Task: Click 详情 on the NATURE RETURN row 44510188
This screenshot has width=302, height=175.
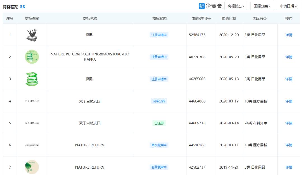Action: tap(289, 145)
